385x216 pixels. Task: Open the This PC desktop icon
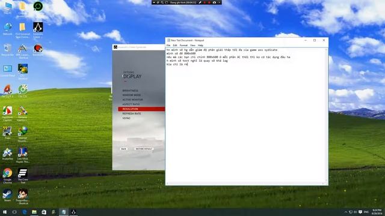(7, 8)
